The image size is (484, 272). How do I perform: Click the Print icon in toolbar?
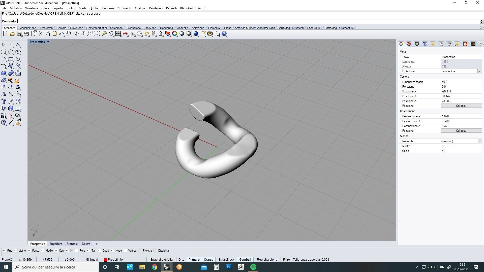26,34
